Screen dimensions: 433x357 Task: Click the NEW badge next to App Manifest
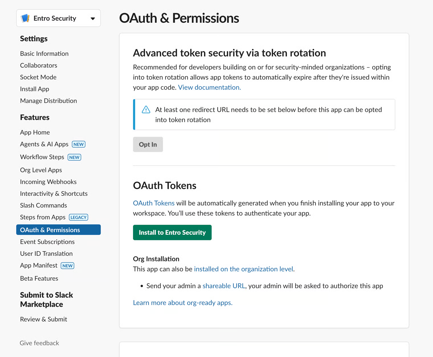point(68,266)
